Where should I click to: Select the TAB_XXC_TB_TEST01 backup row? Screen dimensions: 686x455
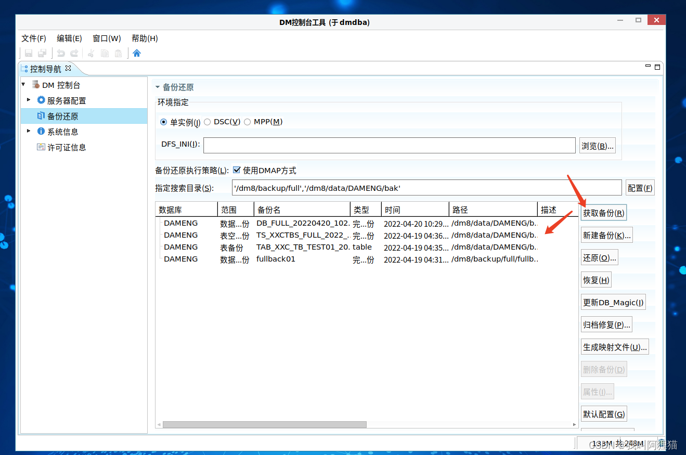click(x=366, y=247)
